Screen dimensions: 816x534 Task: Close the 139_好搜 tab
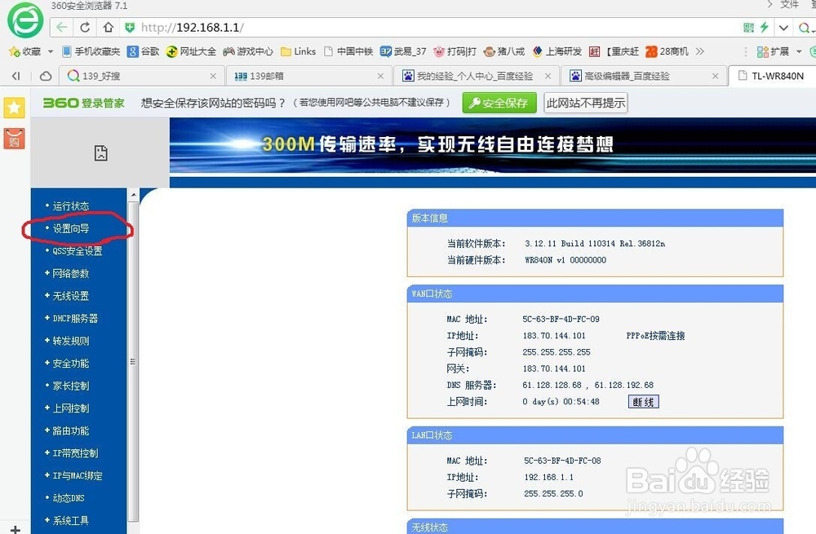(213, 76)
